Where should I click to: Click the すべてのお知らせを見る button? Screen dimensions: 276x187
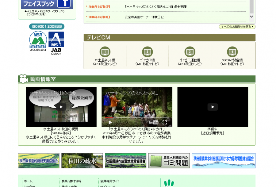tap(236, 27)
